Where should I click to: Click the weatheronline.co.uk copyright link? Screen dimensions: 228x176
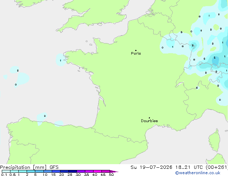[x=198, y=173]
